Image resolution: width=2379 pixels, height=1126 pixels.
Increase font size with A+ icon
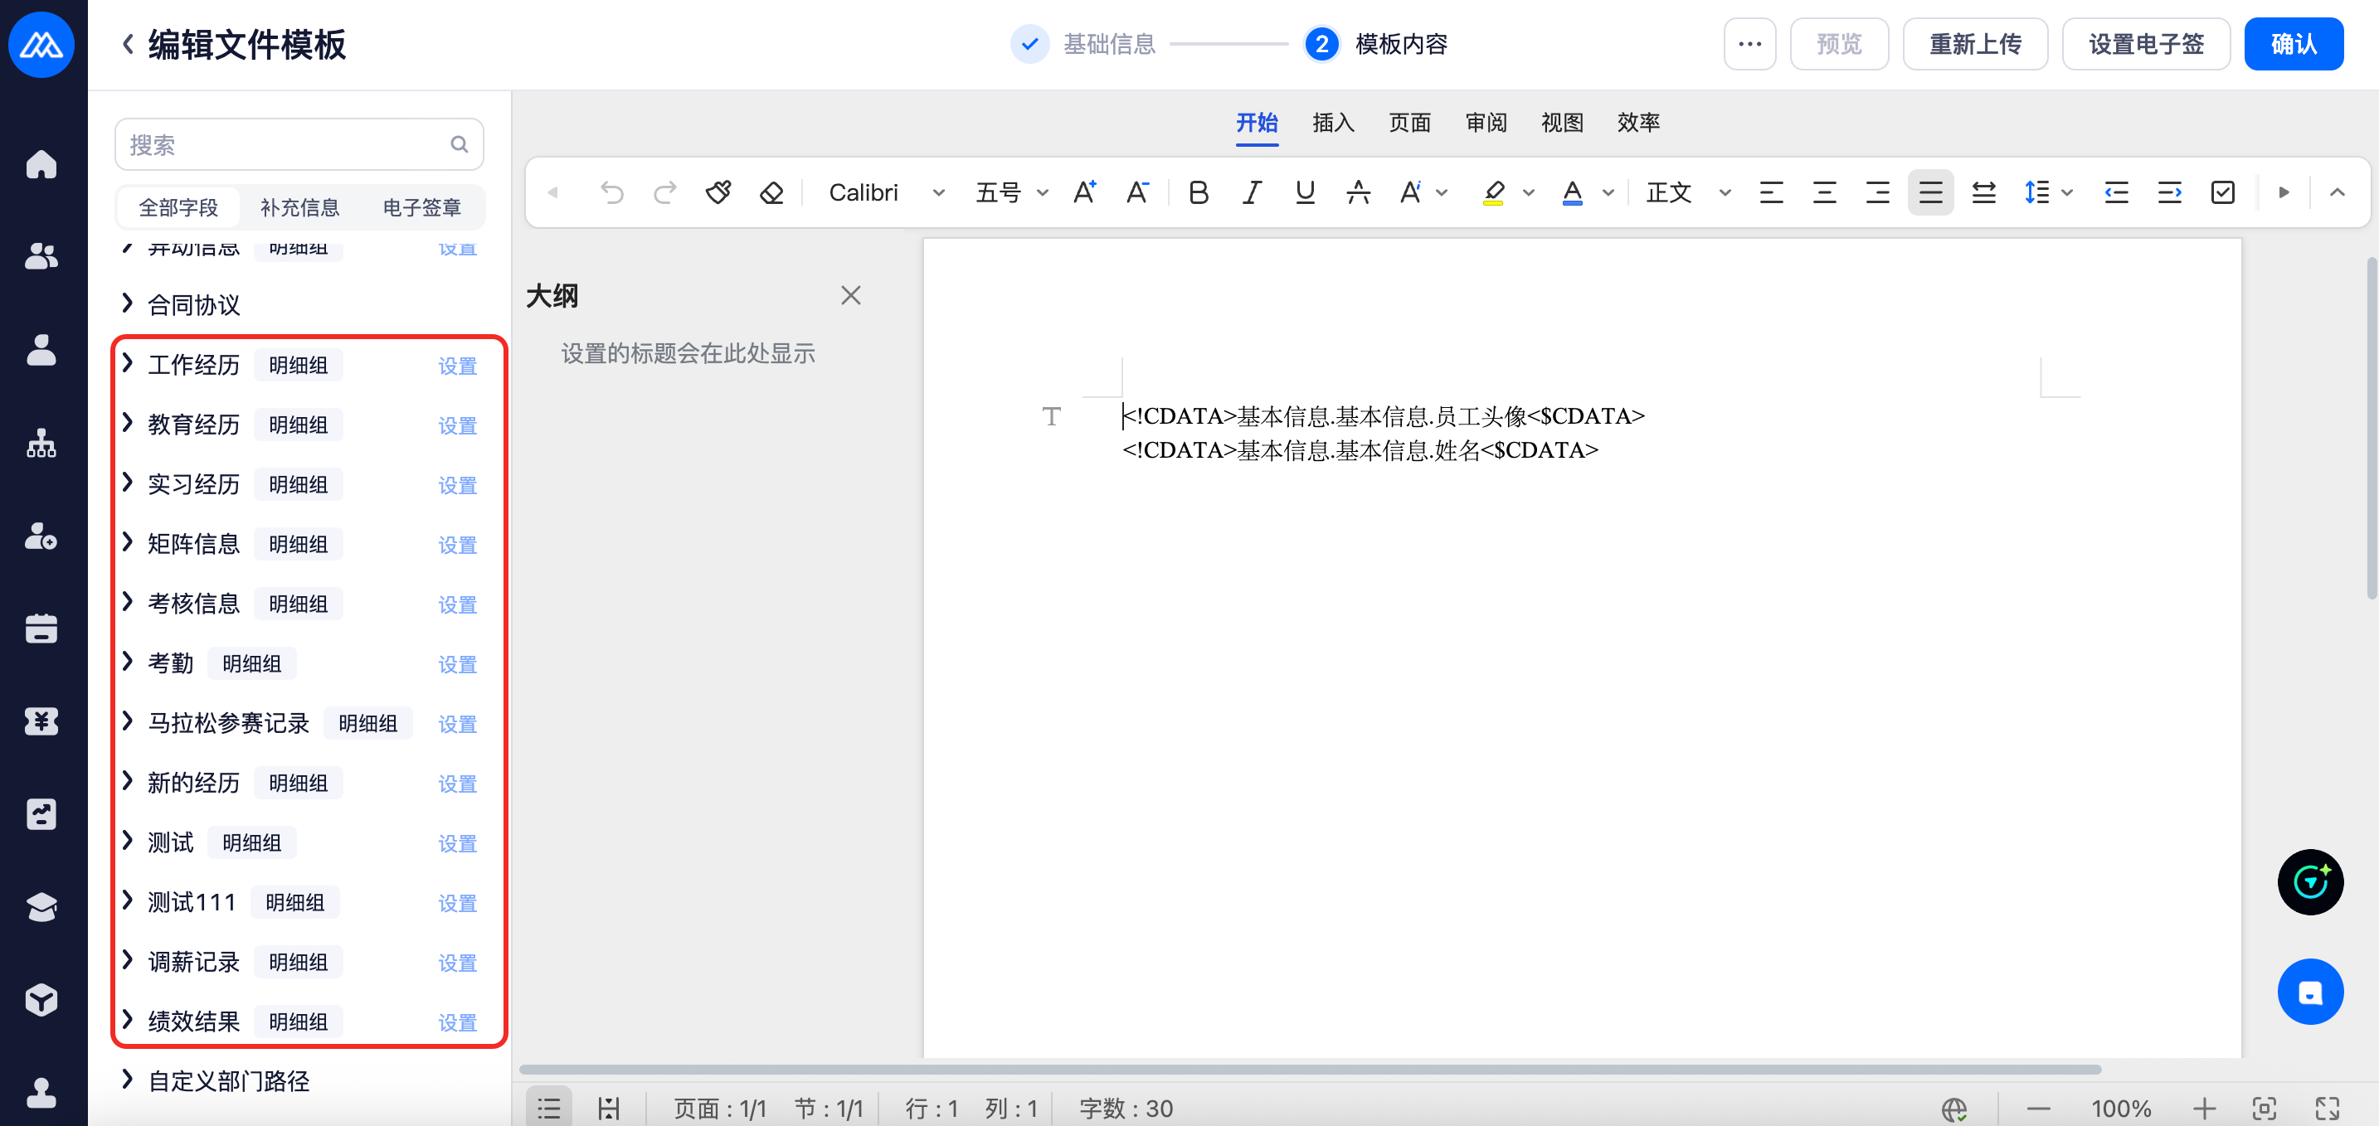(x=1085, y=192)
